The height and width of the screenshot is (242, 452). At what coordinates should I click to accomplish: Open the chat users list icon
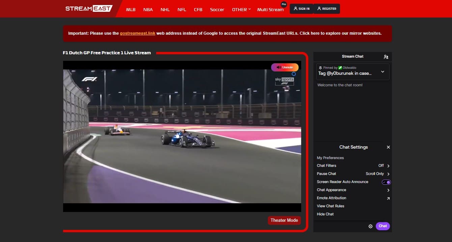tap(386, 57)
